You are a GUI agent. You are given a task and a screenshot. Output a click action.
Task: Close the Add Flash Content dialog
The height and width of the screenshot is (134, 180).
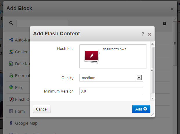(149, 34)
